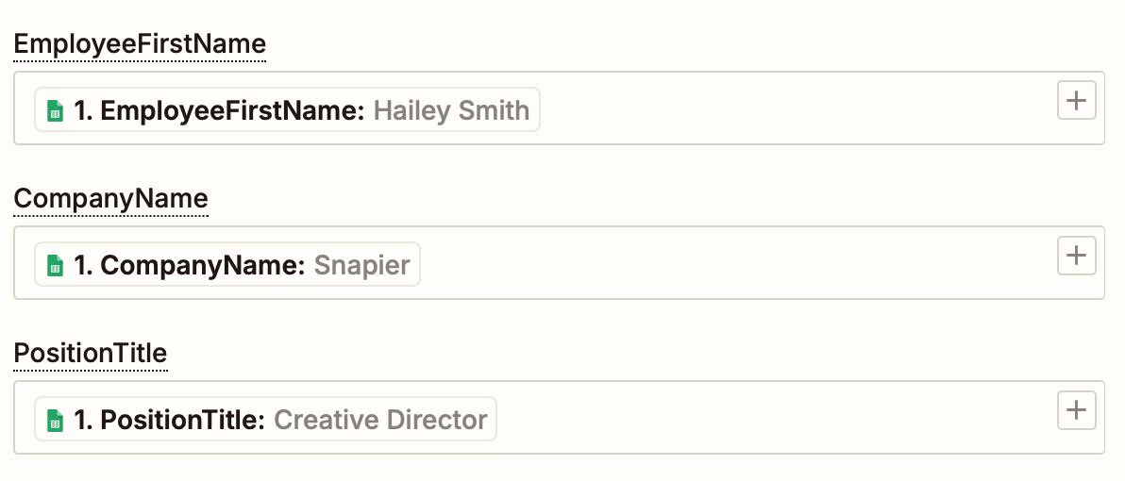Click bold '1. CompanyName:' pill text
Image resolution: width=1125 pixels, height=481 pixels.
190,265
